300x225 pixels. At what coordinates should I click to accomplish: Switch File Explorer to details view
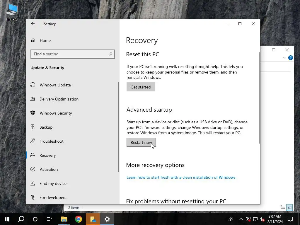point(283,207)
